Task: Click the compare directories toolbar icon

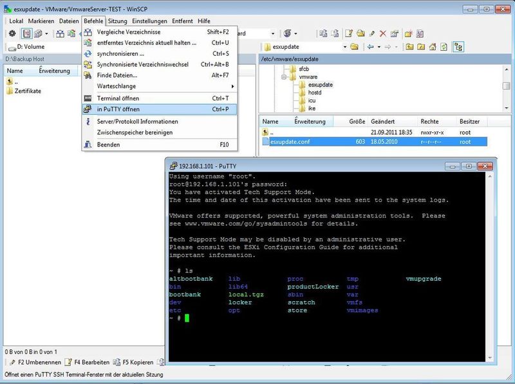Action: coord(60,33)
